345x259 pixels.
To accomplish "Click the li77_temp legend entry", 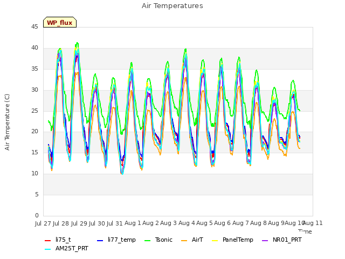I will 116,240.
